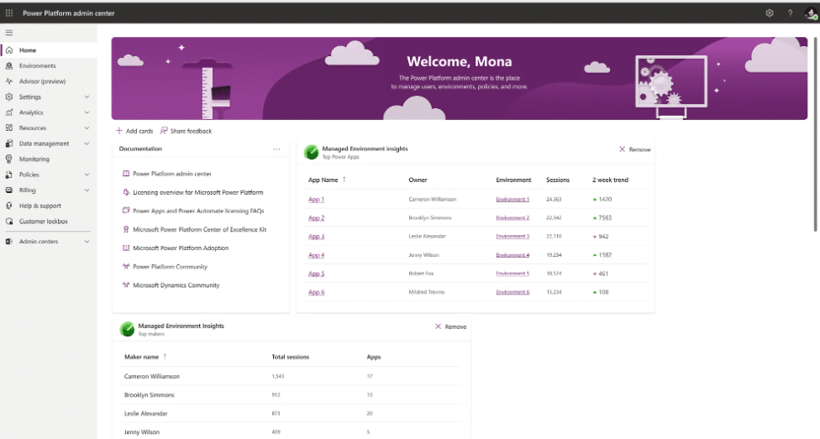This screenshot has width=820, height=439.
Task: Click the Total sessions column header
Action: (290, 357)
